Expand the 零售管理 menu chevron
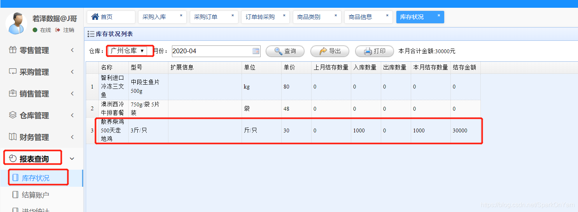The height and width of the screenshot is (212, 578). (x=72, y=50)
